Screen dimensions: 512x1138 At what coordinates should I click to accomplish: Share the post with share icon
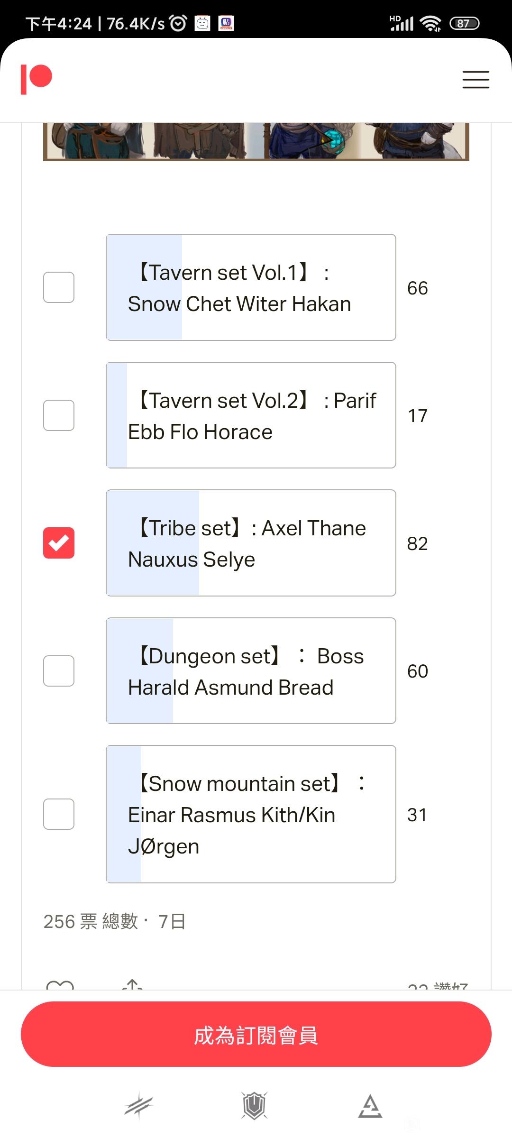[x=133, y=984]
